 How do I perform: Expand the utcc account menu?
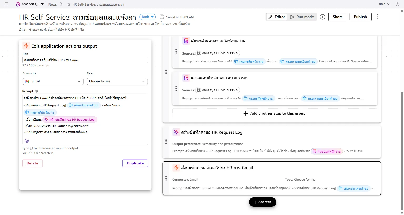(384, 4)
